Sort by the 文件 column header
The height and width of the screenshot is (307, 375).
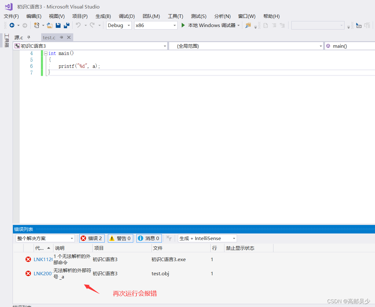(x=181, y=248)
